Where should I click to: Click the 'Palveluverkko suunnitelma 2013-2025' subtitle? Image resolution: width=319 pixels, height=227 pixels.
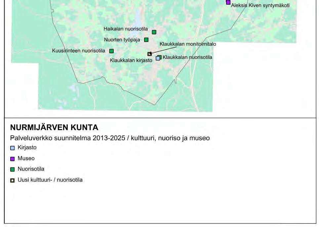67,138
